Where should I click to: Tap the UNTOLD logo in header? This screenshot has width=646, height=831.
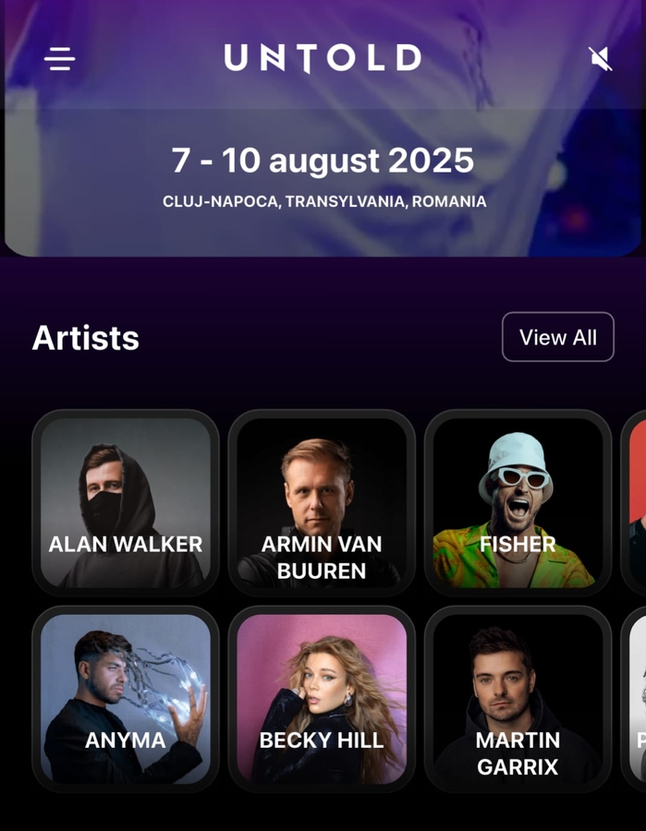point(323,58)
